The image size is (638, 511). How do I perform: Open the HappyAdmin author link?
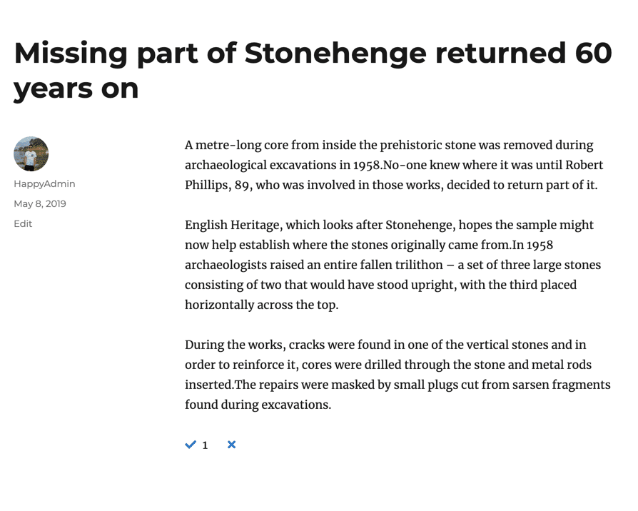pyautogui.click(x=44, y=184)
